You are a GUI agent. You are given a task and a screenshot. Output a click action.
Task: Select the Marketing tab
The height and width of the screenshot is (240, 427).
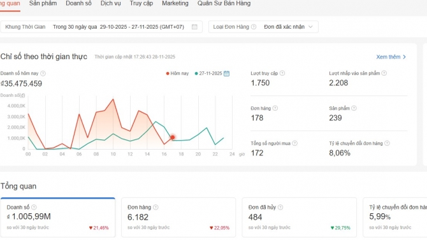click(175, 4)
